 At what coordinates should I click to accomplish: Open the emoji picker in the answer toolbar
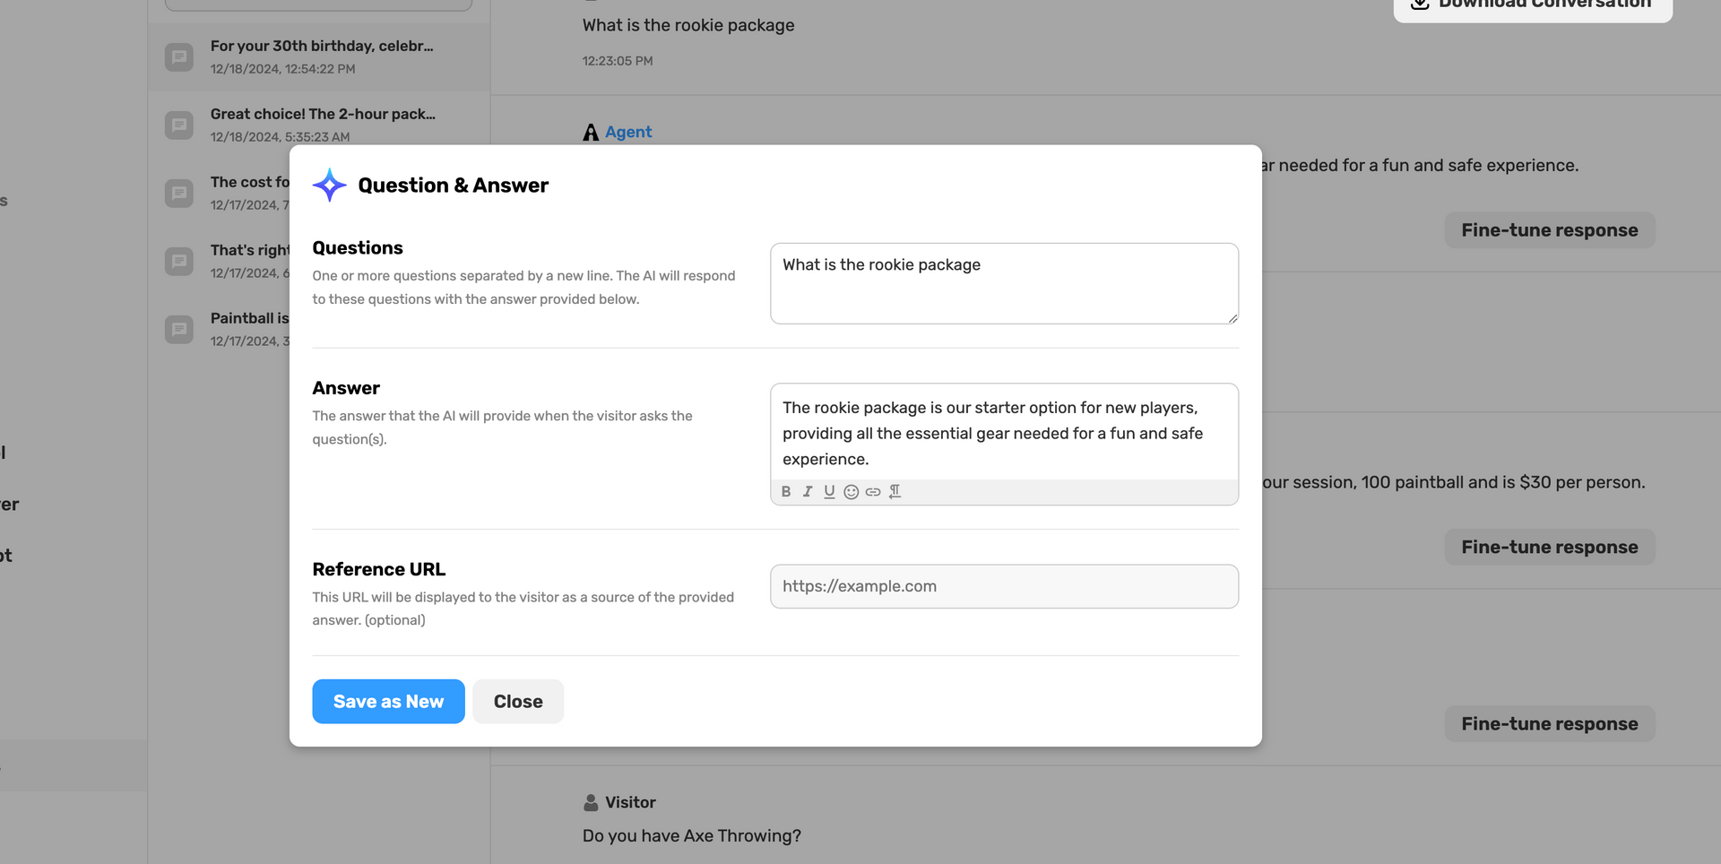click(852, 492)
